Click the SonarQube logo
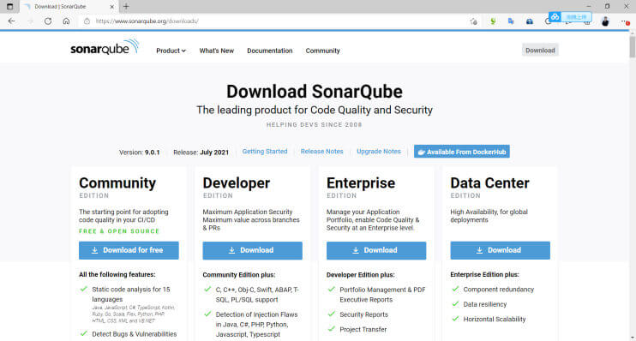Screen dimensions: 636x341 tap(105, 47)
